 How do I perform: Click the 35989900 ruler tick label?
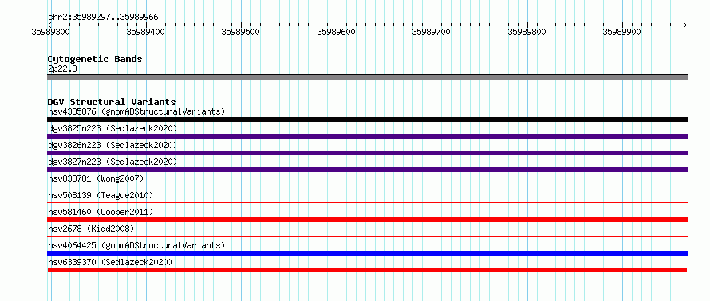click(x=622, y=32)
